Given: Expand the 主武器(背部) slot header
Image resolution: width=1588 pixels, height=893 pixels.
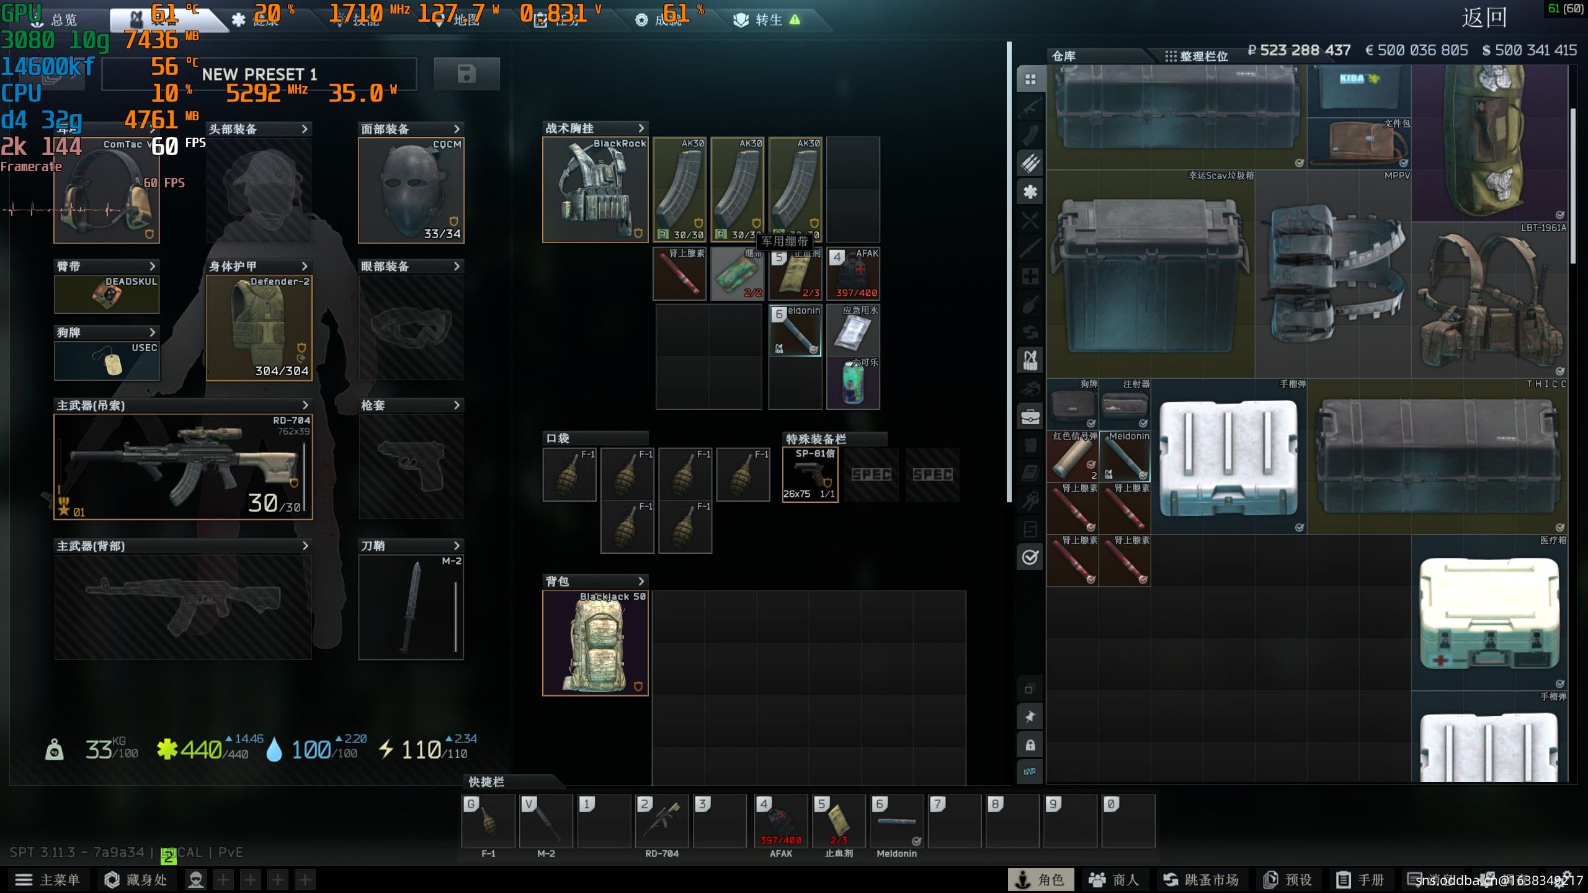Looking at the screenshot, I should tap(183, 546).
